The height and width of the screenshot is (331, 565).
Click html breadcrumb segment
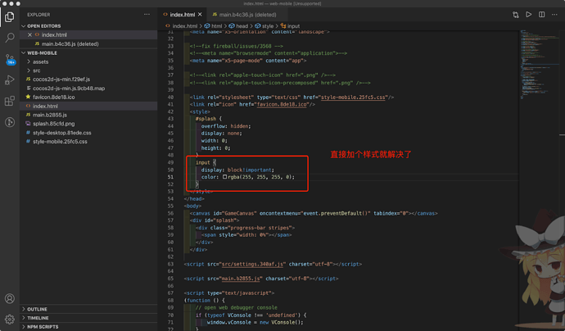click(x=216, y=26)
